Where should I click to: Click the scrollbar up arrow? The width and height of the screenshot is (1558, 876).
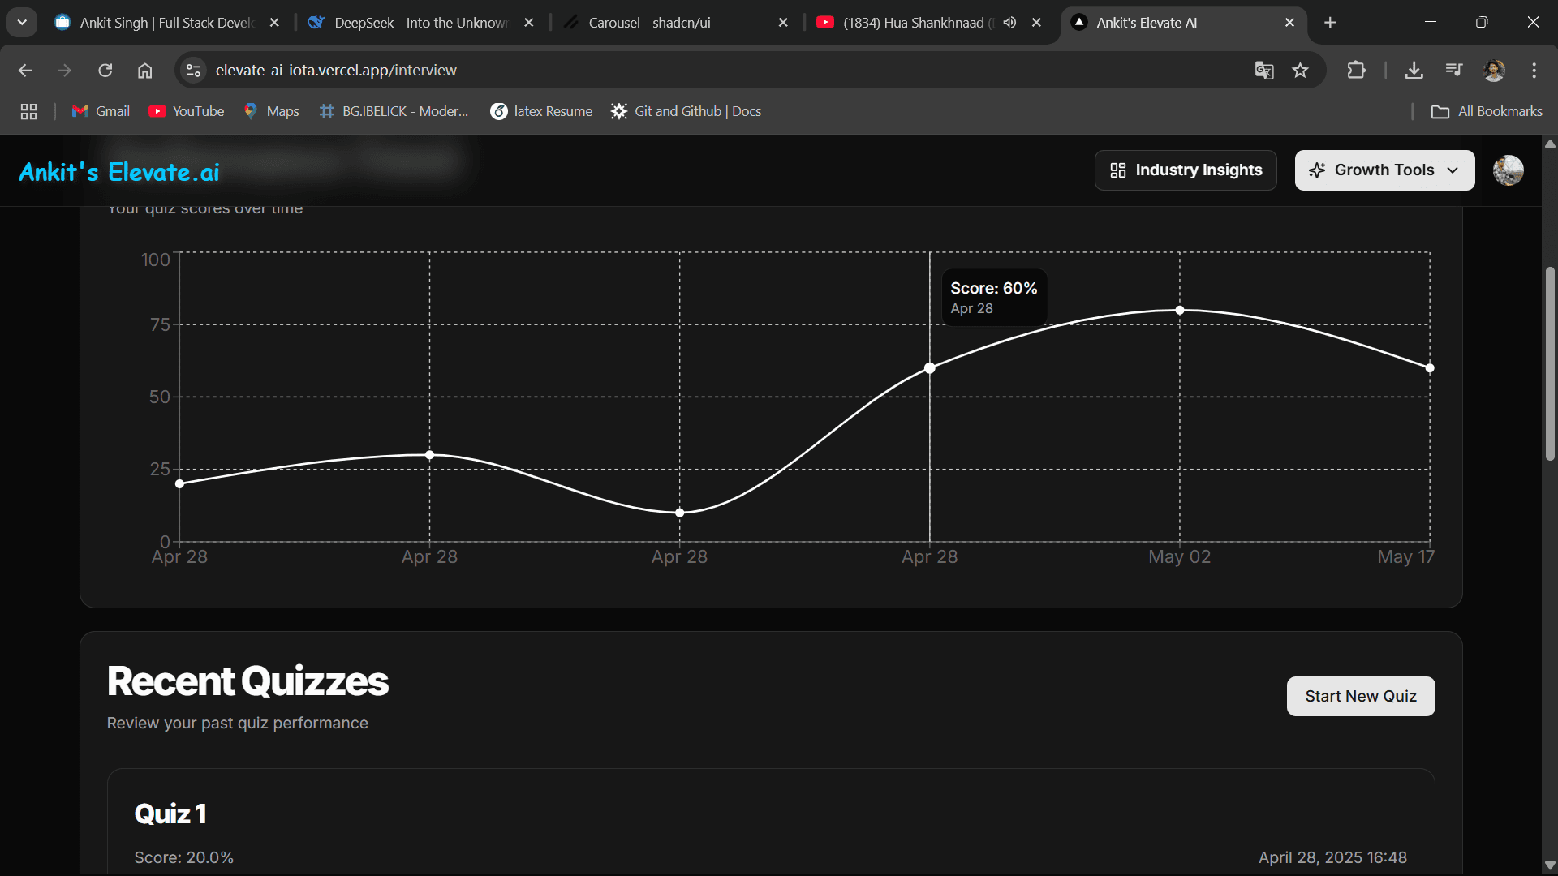click(1550, 144)
